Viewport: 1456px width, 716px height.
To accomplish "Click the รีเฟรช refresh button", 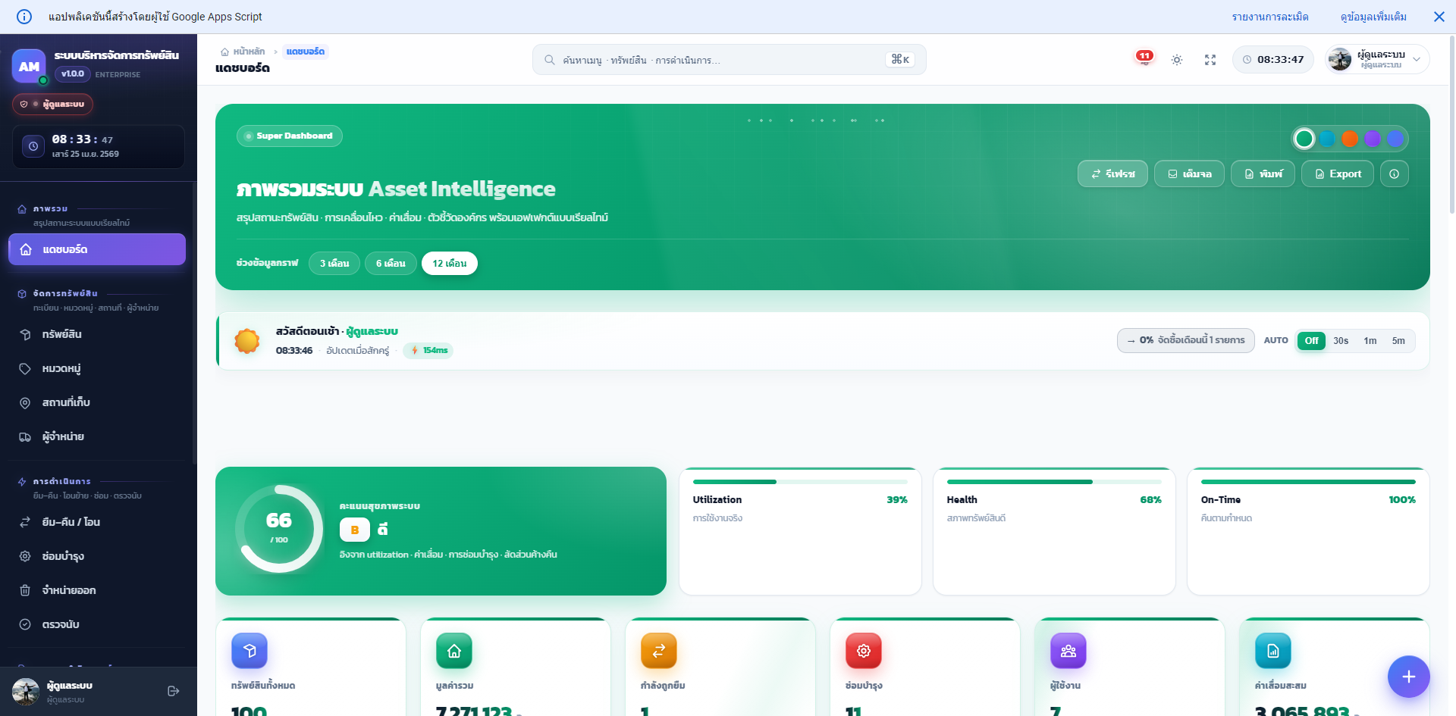I will [x=1112, y=174].
